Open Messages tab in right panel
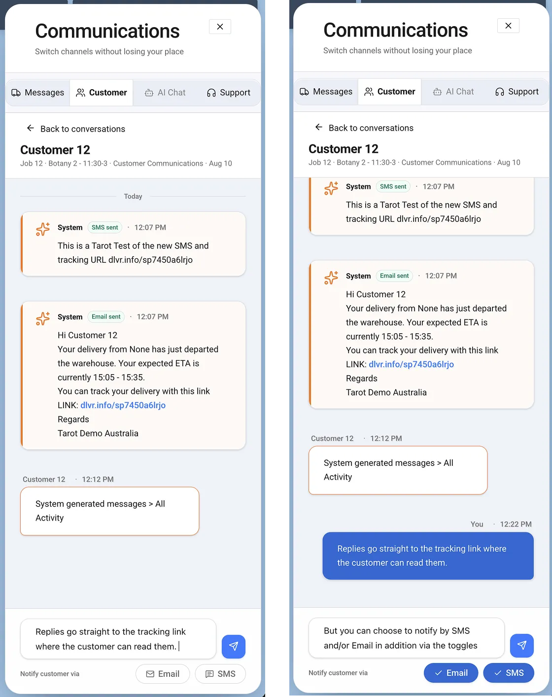Image resolution: width=552 pixels, height=697 pixels. coord(326,92)
